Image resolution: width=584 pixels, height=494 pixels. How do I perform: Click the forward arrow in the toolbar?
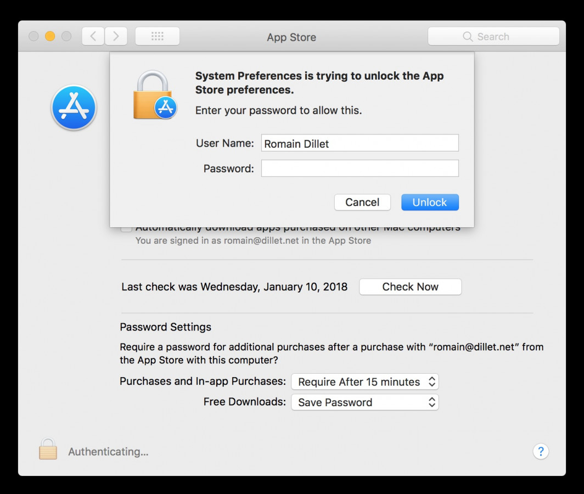116,36
